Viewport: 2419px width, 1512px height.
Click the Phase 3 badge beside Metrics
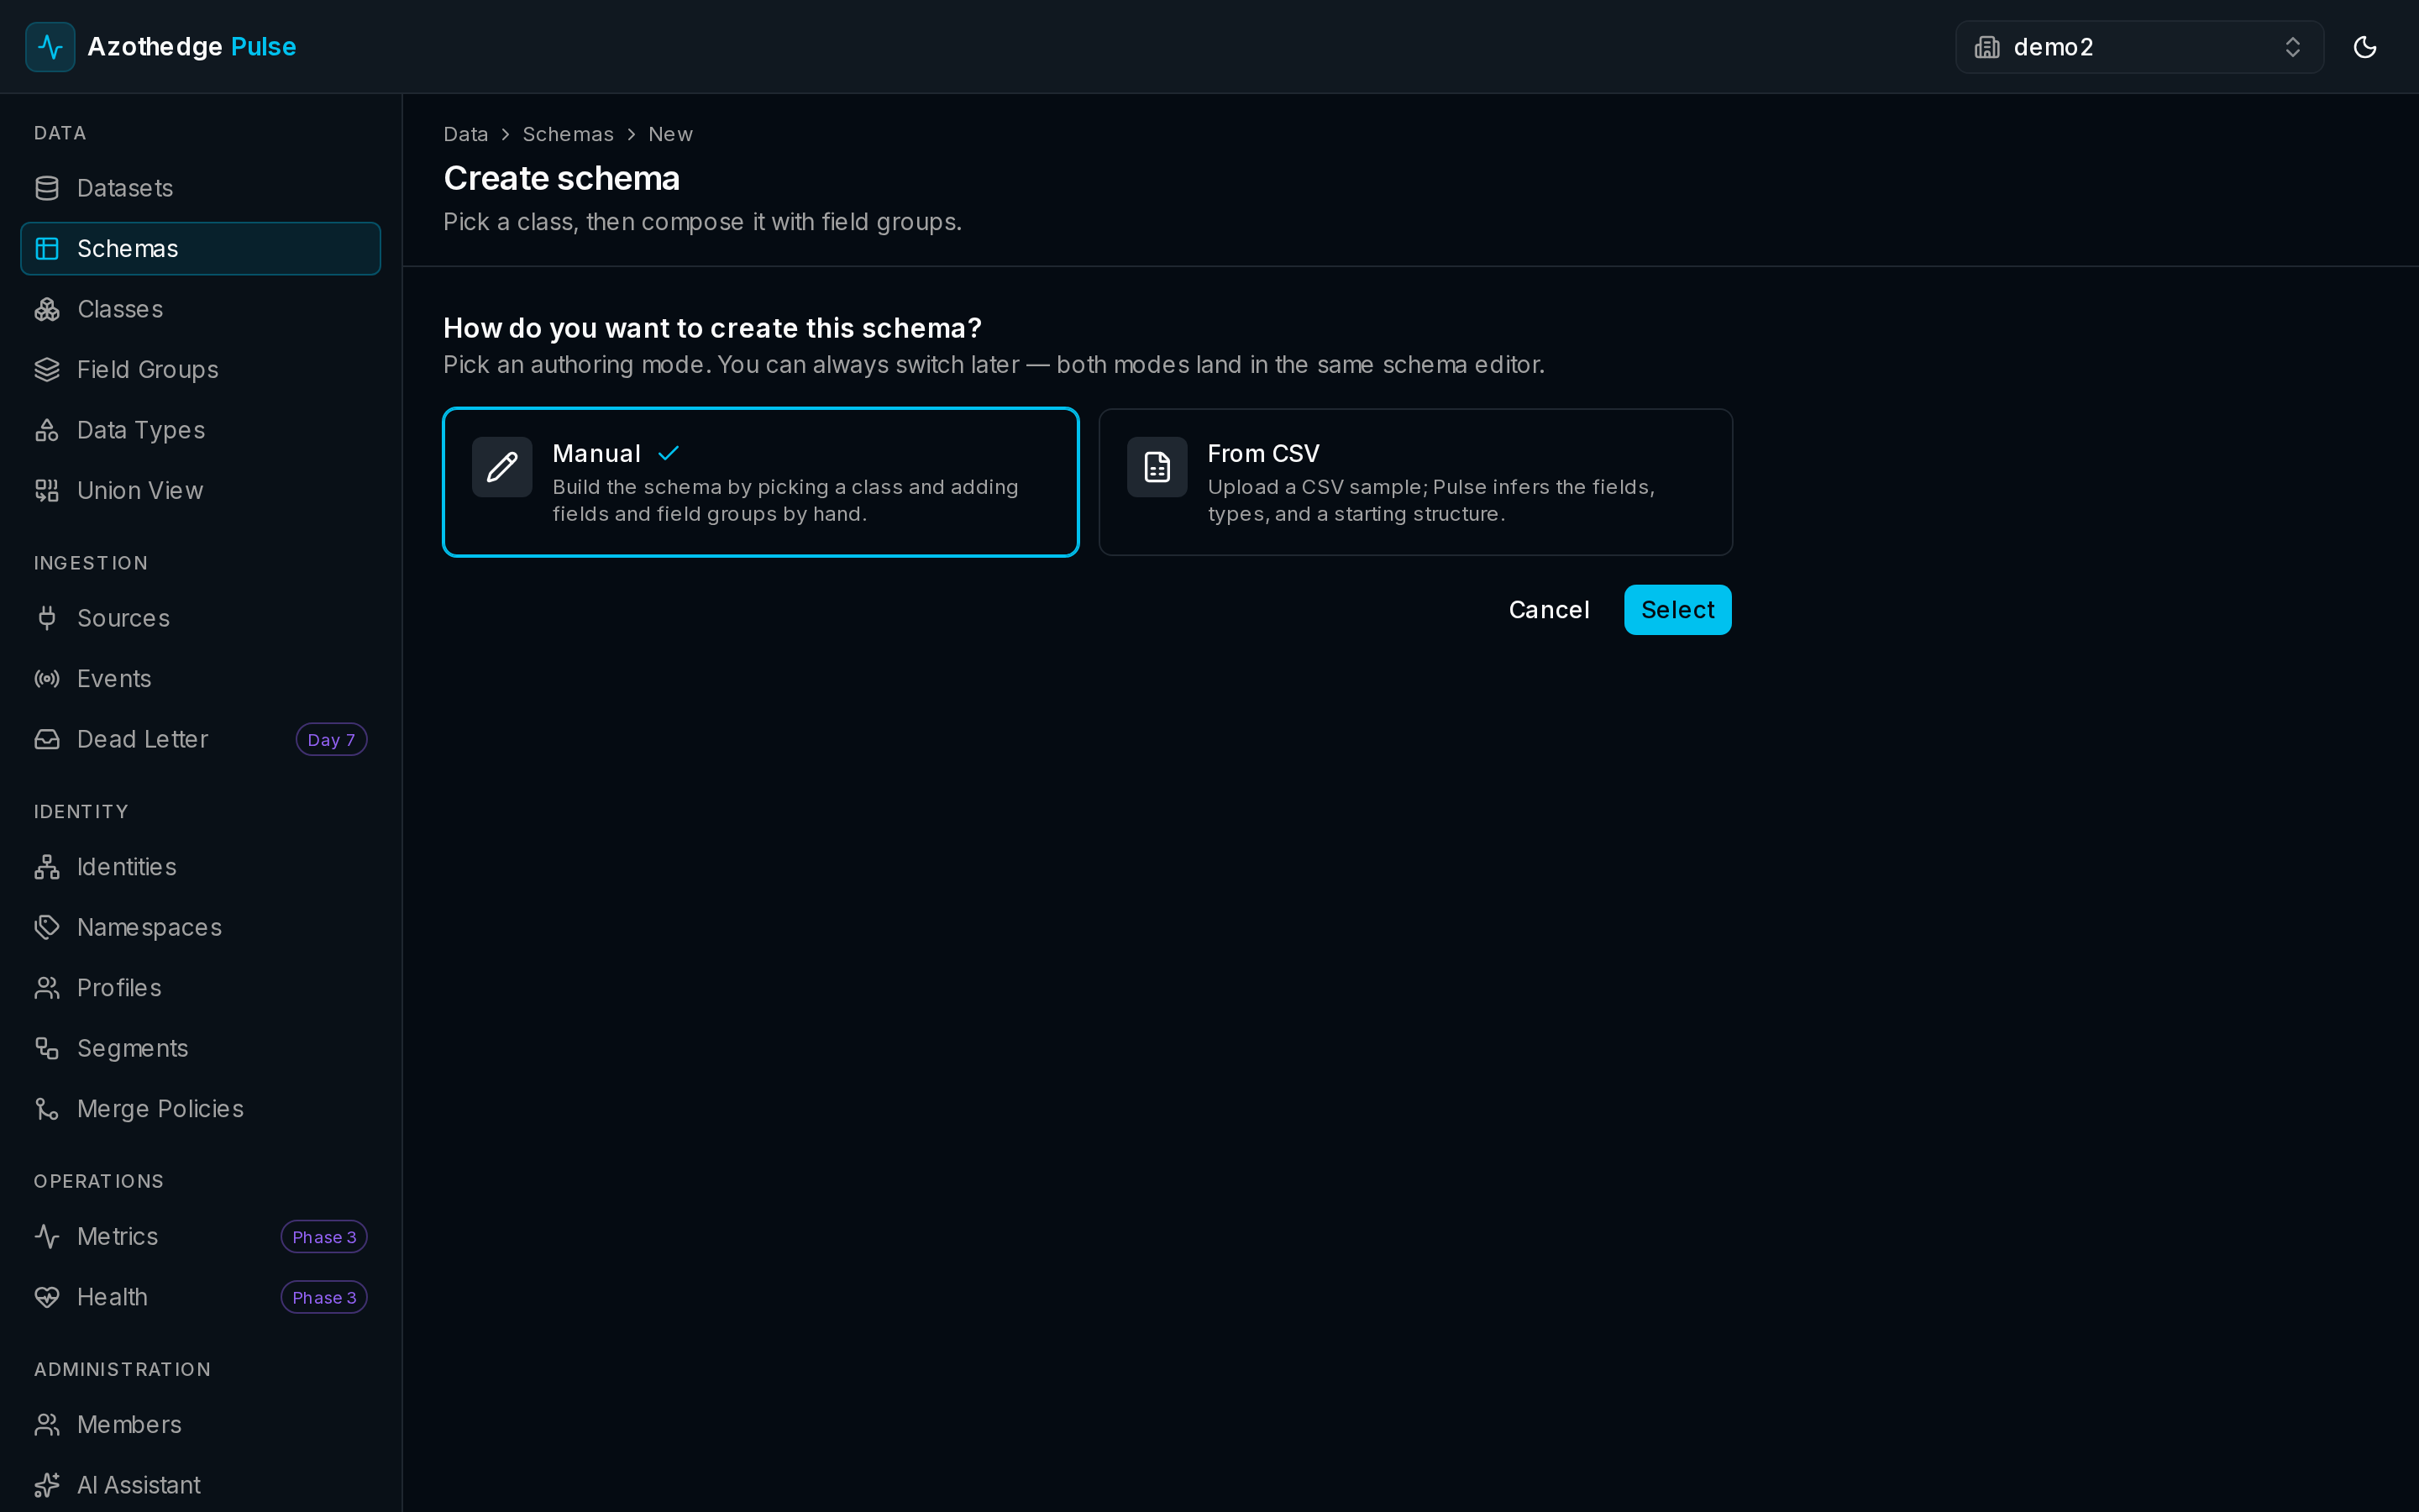tap(324, 1237)
